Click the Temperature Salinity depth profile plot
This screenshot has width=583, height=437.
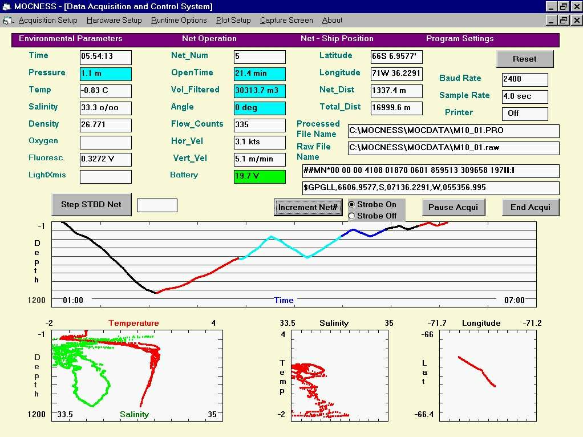point(137,375)
